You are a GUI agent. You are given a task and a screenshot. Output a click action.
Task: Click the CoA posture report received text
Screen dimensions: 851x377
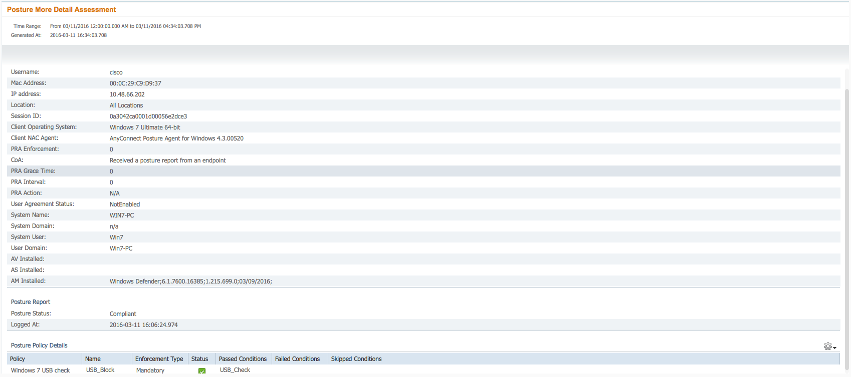pyautogui.click(x=168, y=160)
